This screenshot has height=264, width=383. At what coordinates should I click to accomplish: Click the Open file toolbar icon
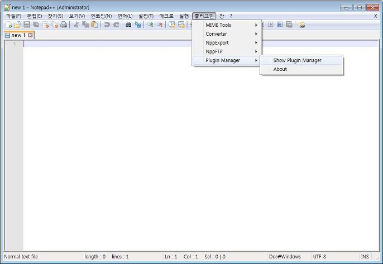(x=18, y=25)
